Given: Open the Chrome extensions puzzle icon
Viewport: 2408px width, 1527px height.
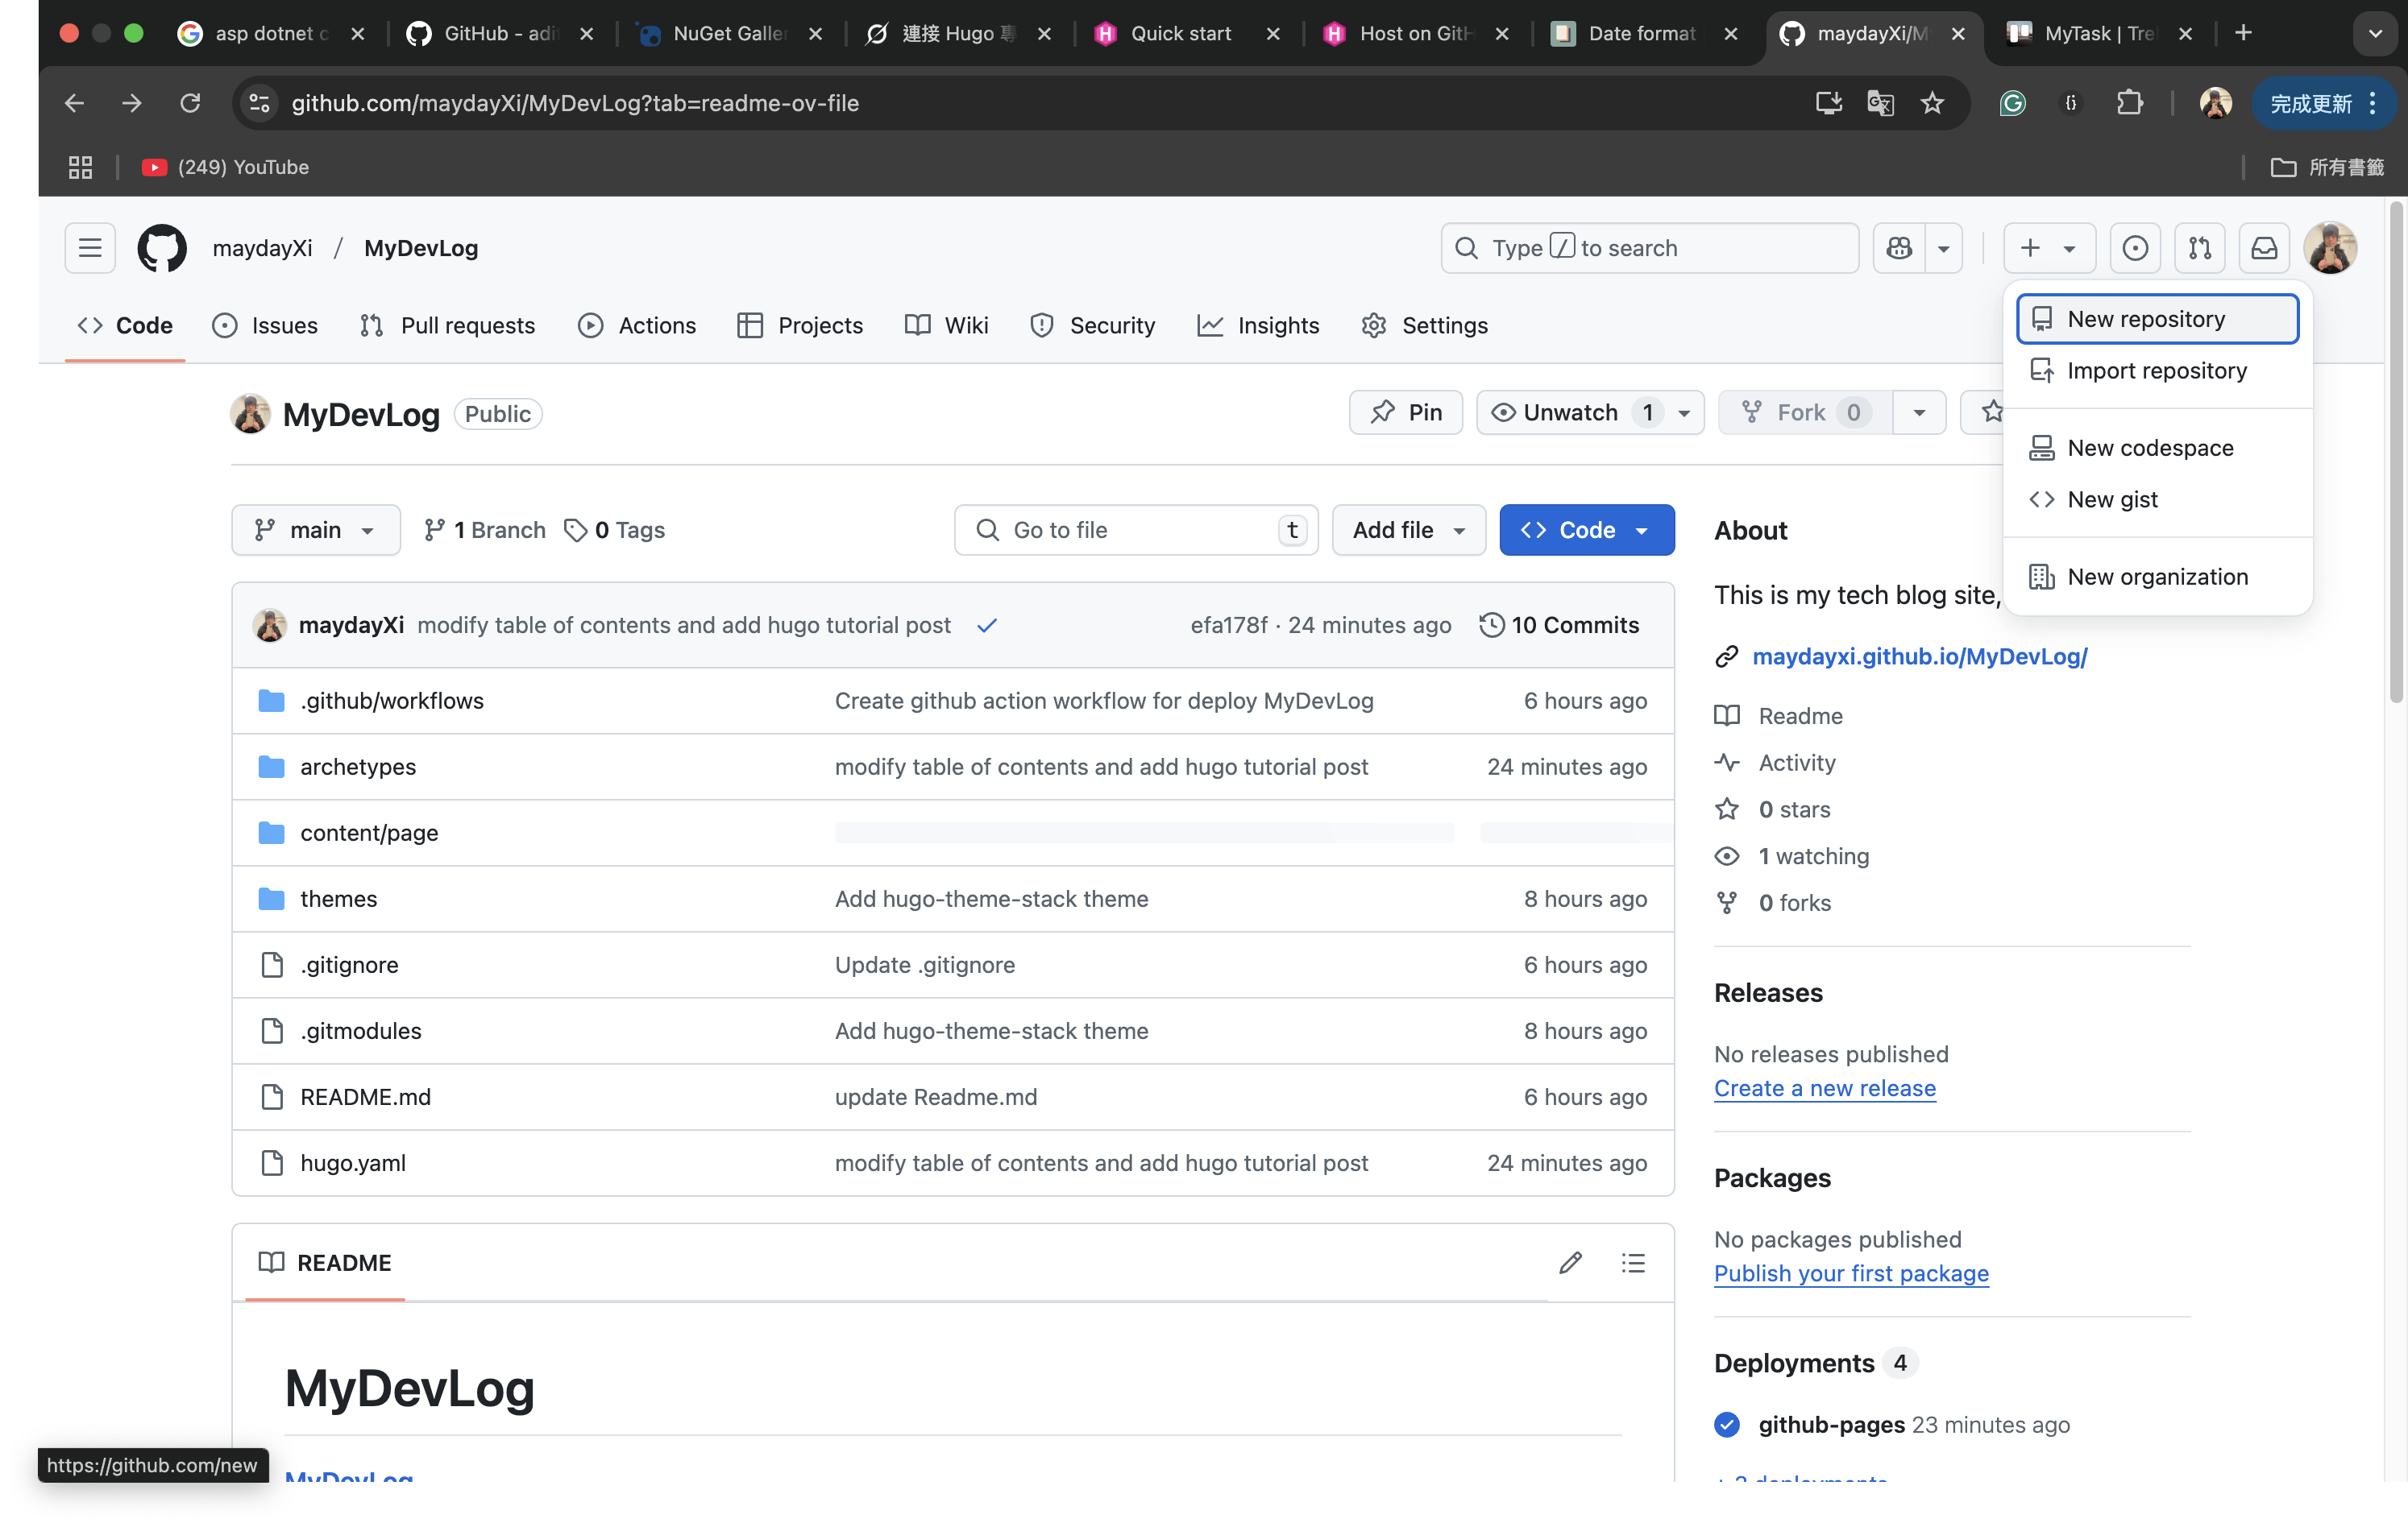Looking at the screenshot, I should pyautogui.click(x=2129, y=103).
